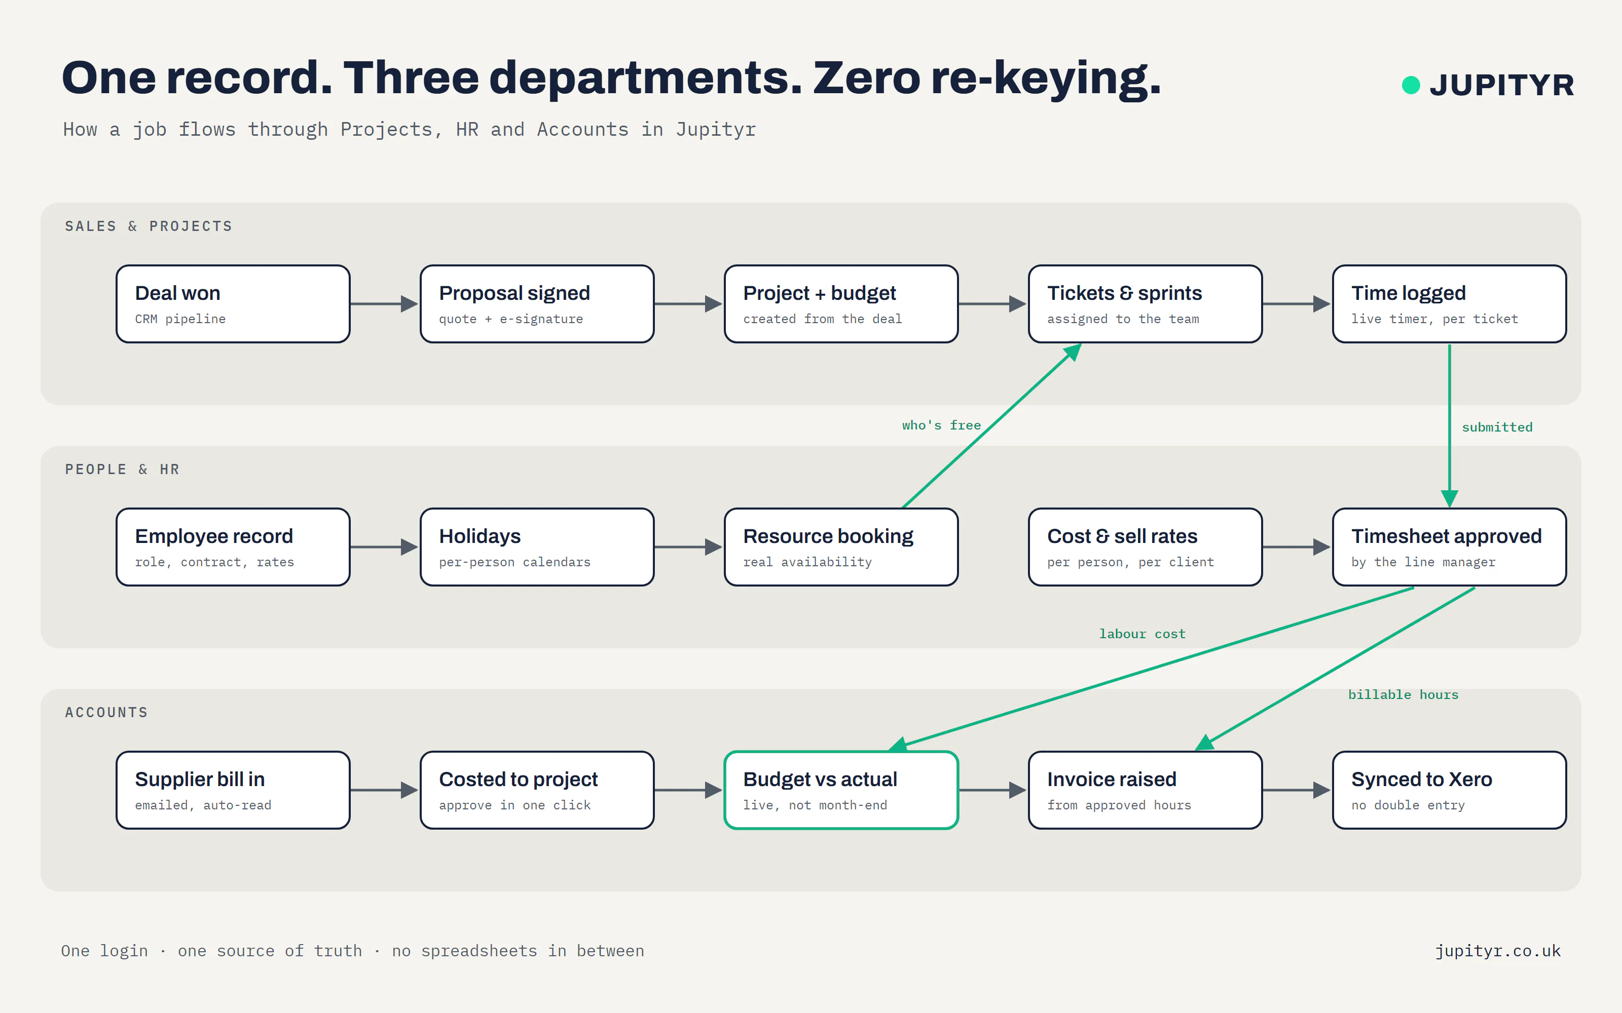Click the highlighted Budget vs actual card
The width and height of the screenshot is (1622, 1013).
click(x=841, y=791)
